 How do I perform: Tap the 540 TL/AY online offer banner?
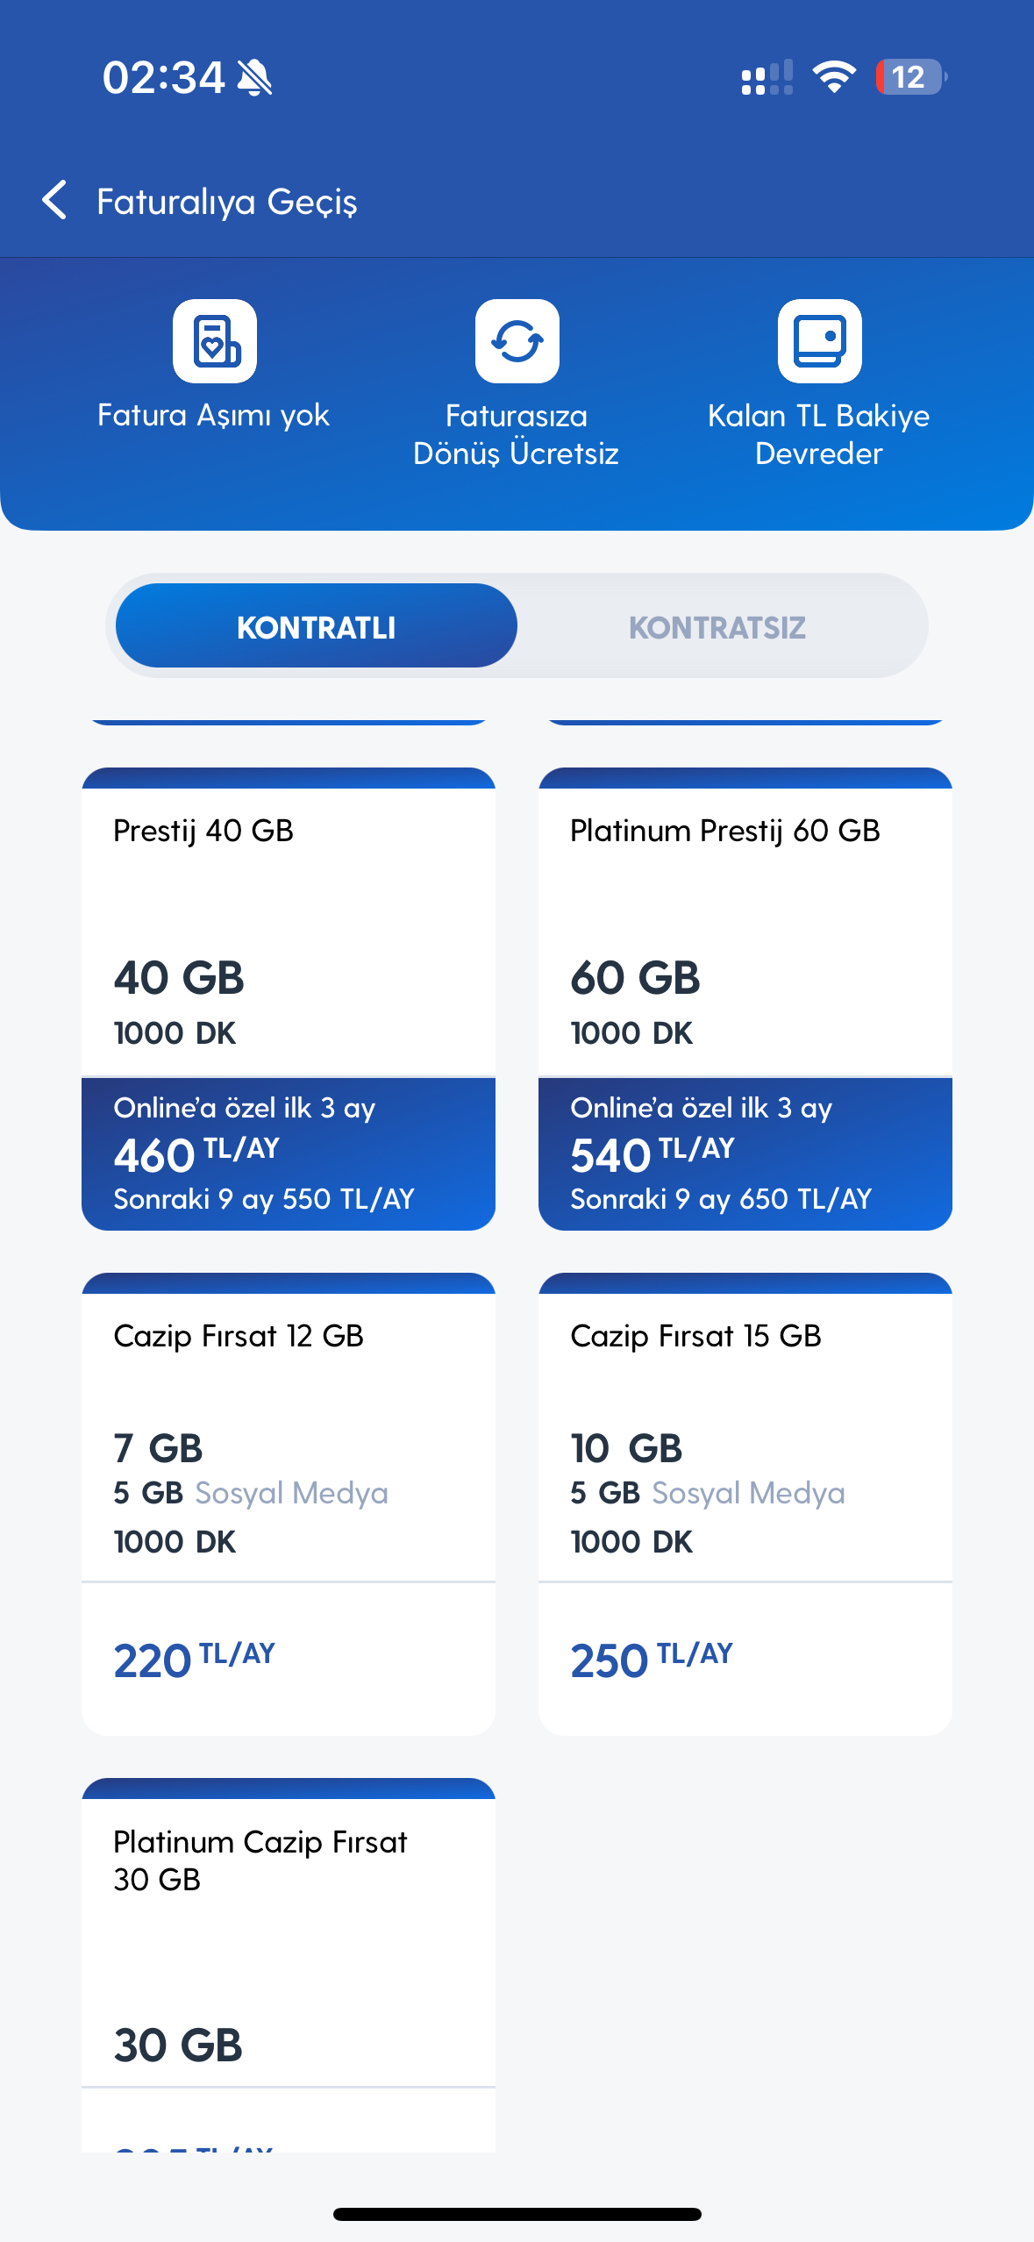click(x=745, y=1153)
